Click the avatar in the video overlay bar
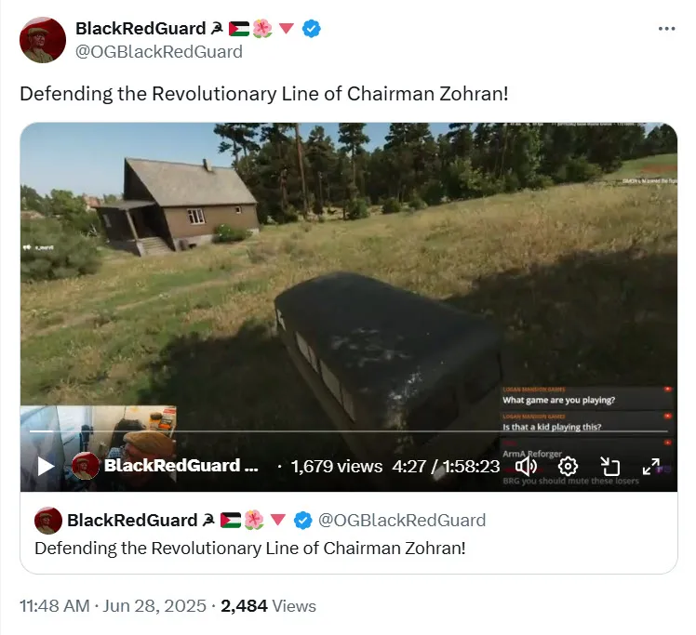Viewport: 696px width, 635px height. pyautogui.click(x=86, y=466)
